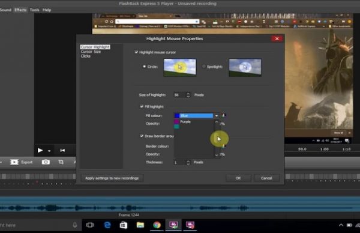This screenshot has height=233, width=360.
Task: Select the Spotlight radio option
Action: coord(203,67)
